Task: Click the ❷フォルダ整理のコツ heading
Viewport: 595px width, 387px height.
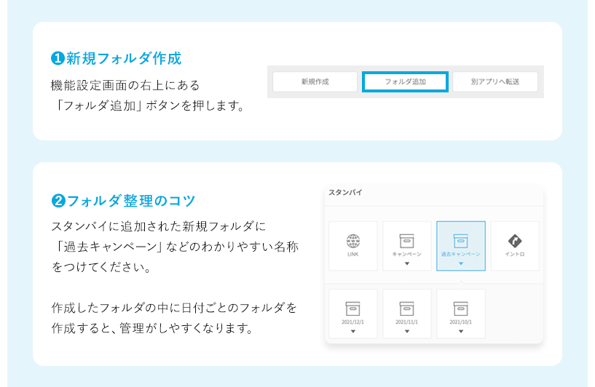Action: click(123, 201)
